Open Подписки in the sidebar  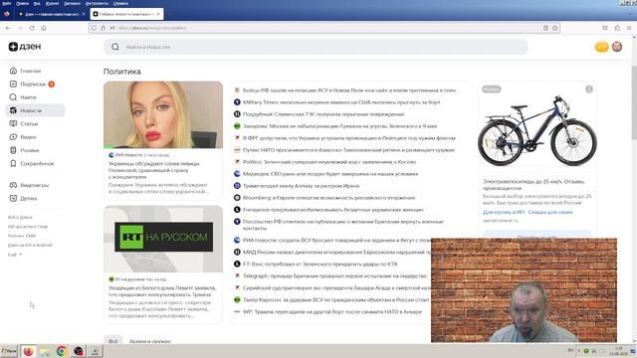pos(32,84)
